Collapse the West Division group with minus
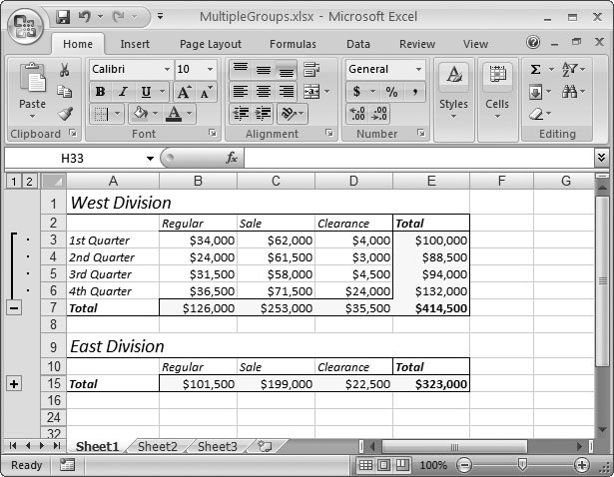 (14, 308)
